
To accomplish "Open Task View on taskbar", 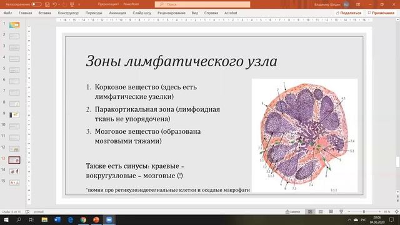I will 31,219.
